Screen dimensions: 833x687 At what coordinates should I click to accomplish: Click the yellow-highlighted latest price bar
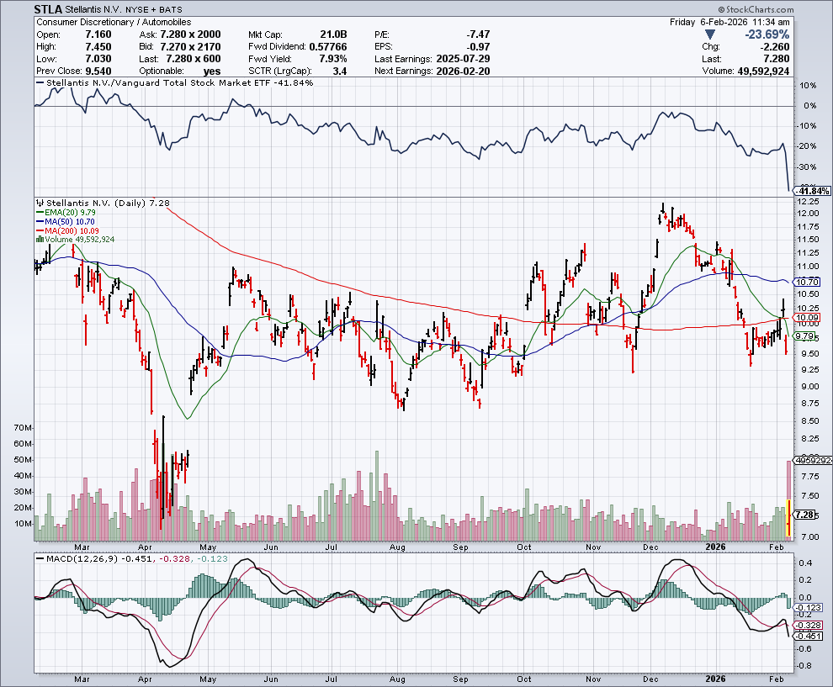(x=788, y=516)
